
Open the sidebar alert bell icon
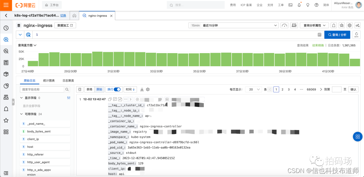[x=6, y=109]
